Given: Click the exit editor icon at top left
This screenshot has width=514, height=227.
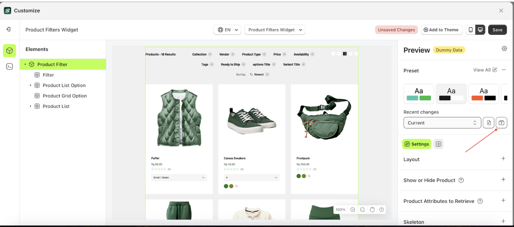Looking at the screenshot, I should [9, 30].
